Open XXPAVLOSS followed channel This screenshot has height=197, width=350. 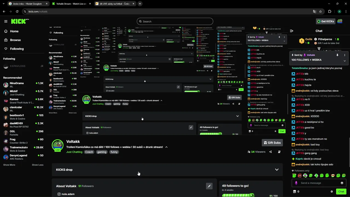click(x=23, y=66)
